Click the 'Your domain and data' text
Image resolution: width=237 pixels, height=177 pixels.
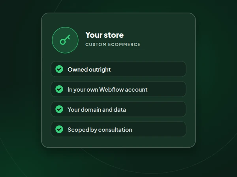[97, 110]
